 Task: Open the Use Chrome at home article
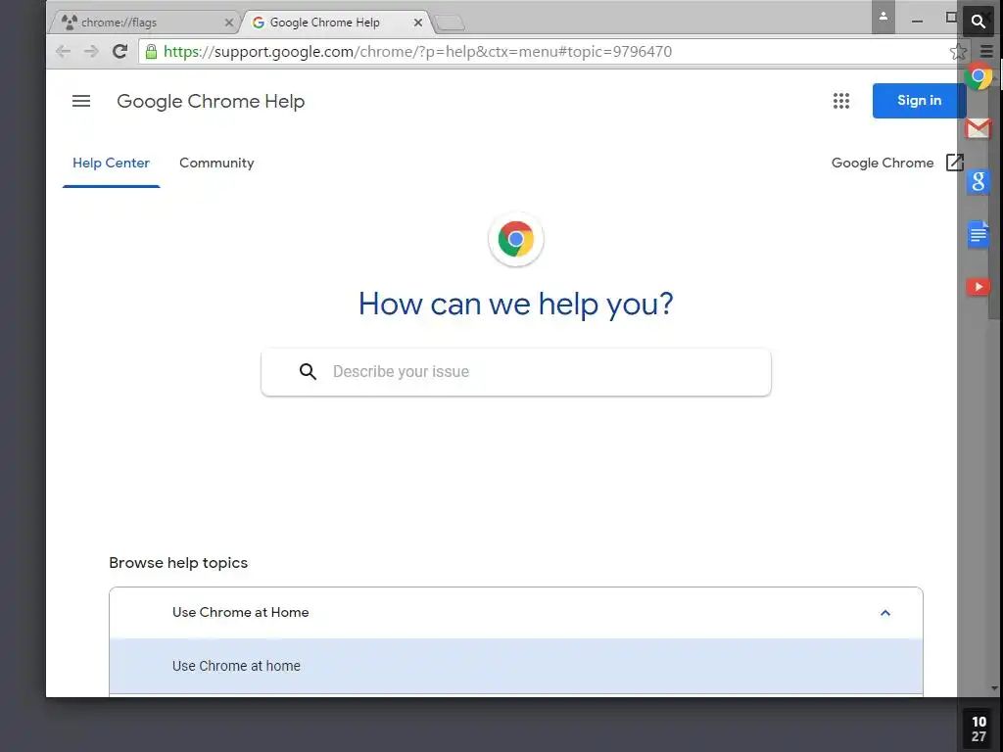click(x=515, y=666)
